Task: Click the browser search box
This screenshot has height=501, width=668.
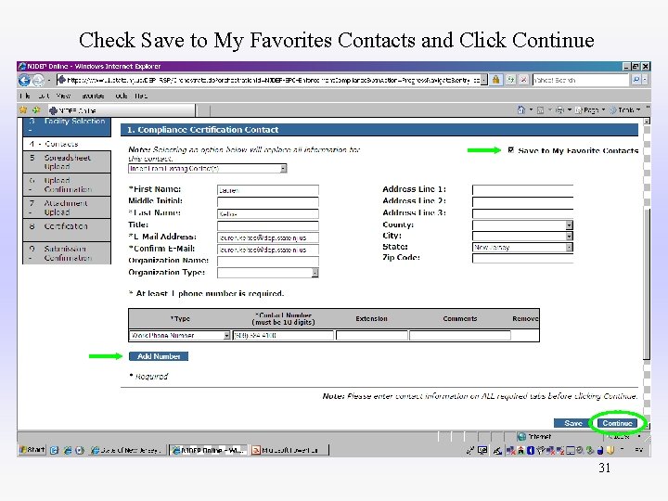Action: [580, 80]
